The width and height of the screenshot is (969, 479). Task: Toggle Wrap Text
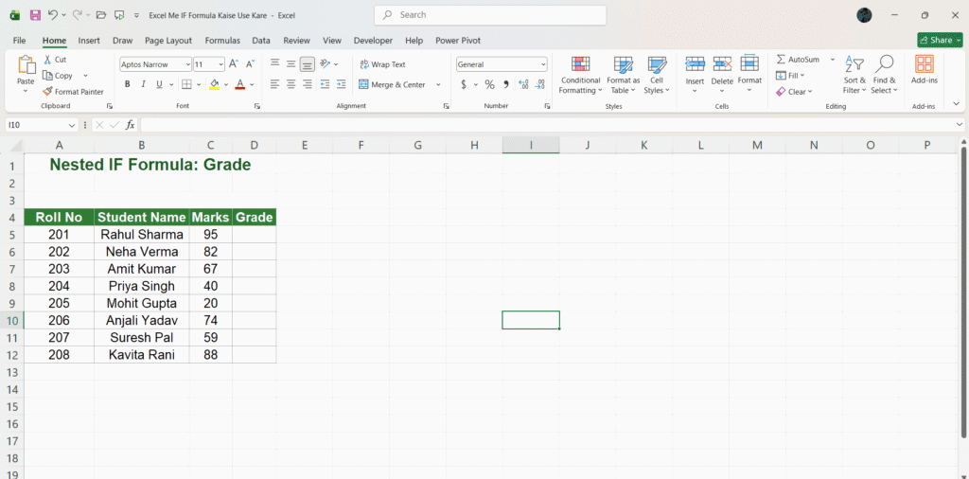382,64
